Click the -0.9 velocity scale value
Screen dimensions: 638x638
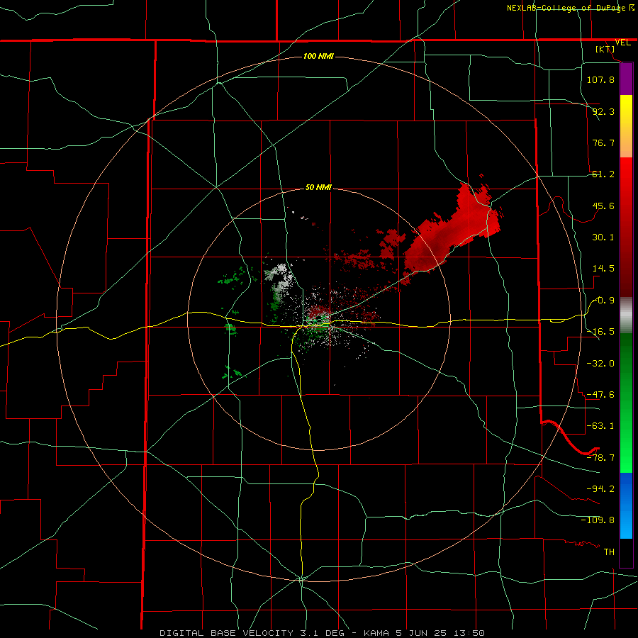pyautogui.click(x=603, y=301)
